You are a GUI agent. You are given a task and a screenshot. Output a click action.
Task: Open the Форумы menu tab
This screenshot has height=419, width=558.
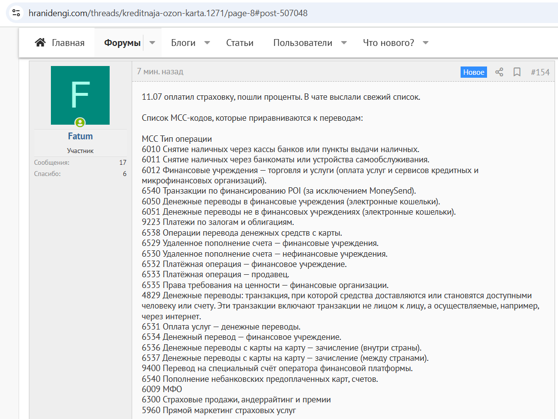[122, 43]
